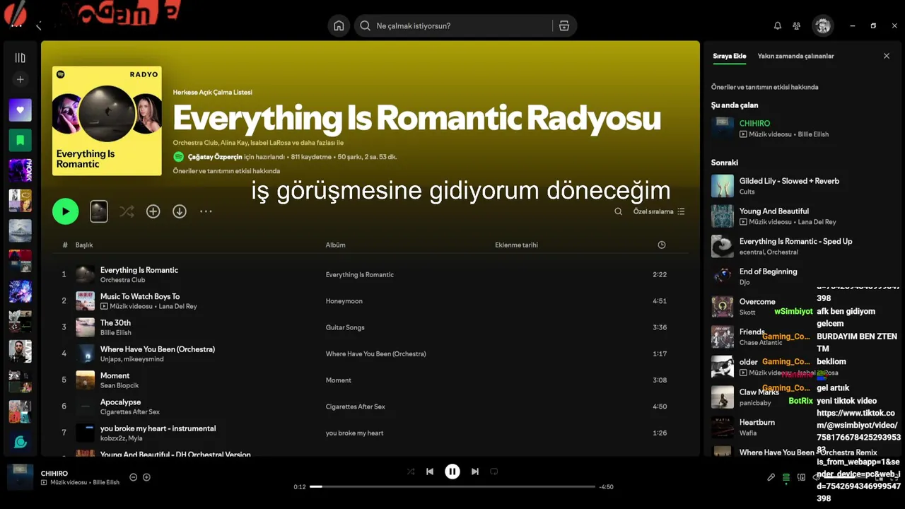This screenshot has width=905, height=509.
Task: Expand Your Library sidebar icon
Action: (20, 58)
